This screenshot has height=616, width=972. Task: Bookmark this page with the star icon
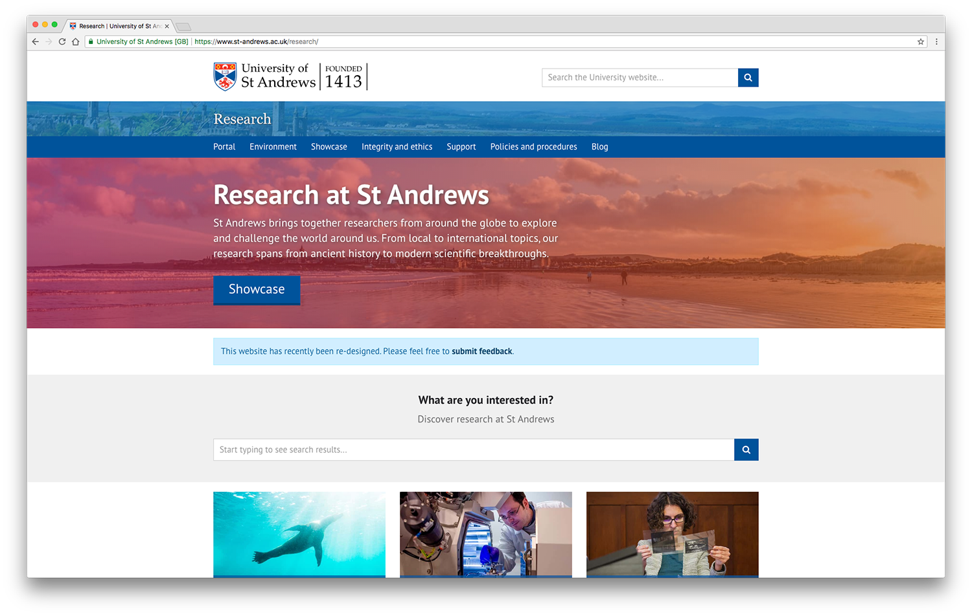click(920, 41)
